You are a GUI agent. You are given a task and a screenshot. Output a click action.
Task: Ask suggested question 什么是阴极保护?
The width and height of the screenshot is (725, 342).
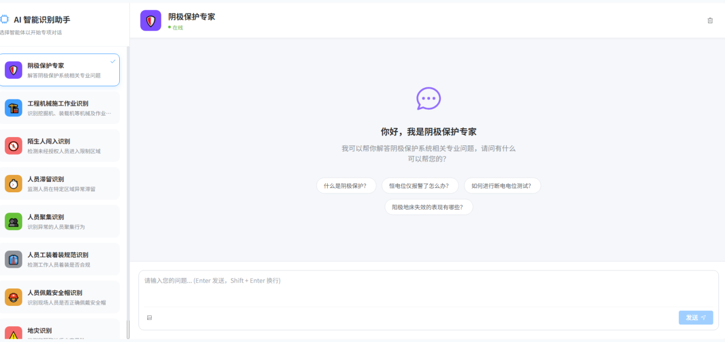coord(346,186)
